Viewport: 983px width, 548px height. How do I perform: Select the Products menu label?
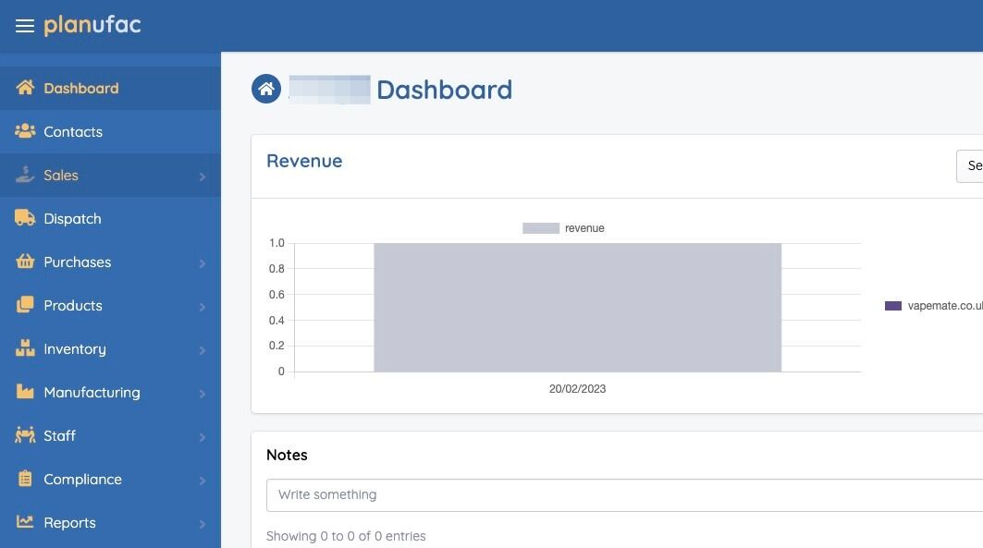pyautogui.click(x=73, y=306)
